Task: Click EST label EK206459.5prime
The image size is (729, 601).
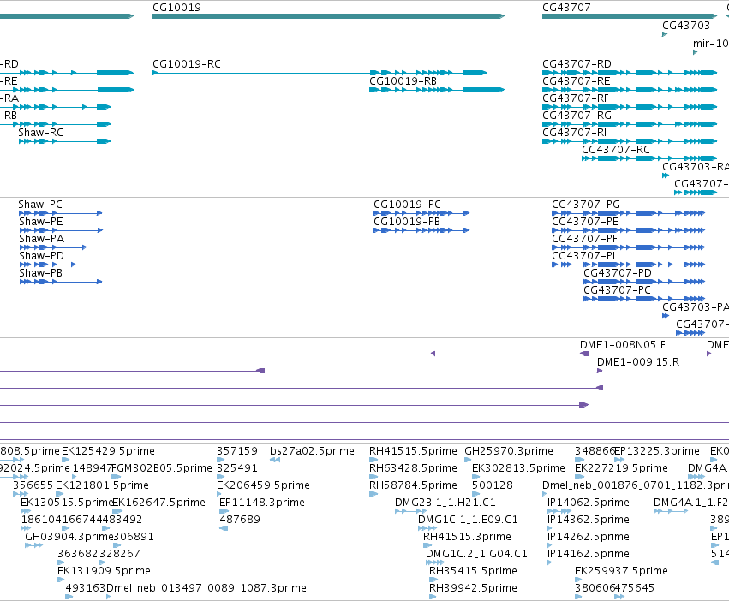Action: point(263,485)
